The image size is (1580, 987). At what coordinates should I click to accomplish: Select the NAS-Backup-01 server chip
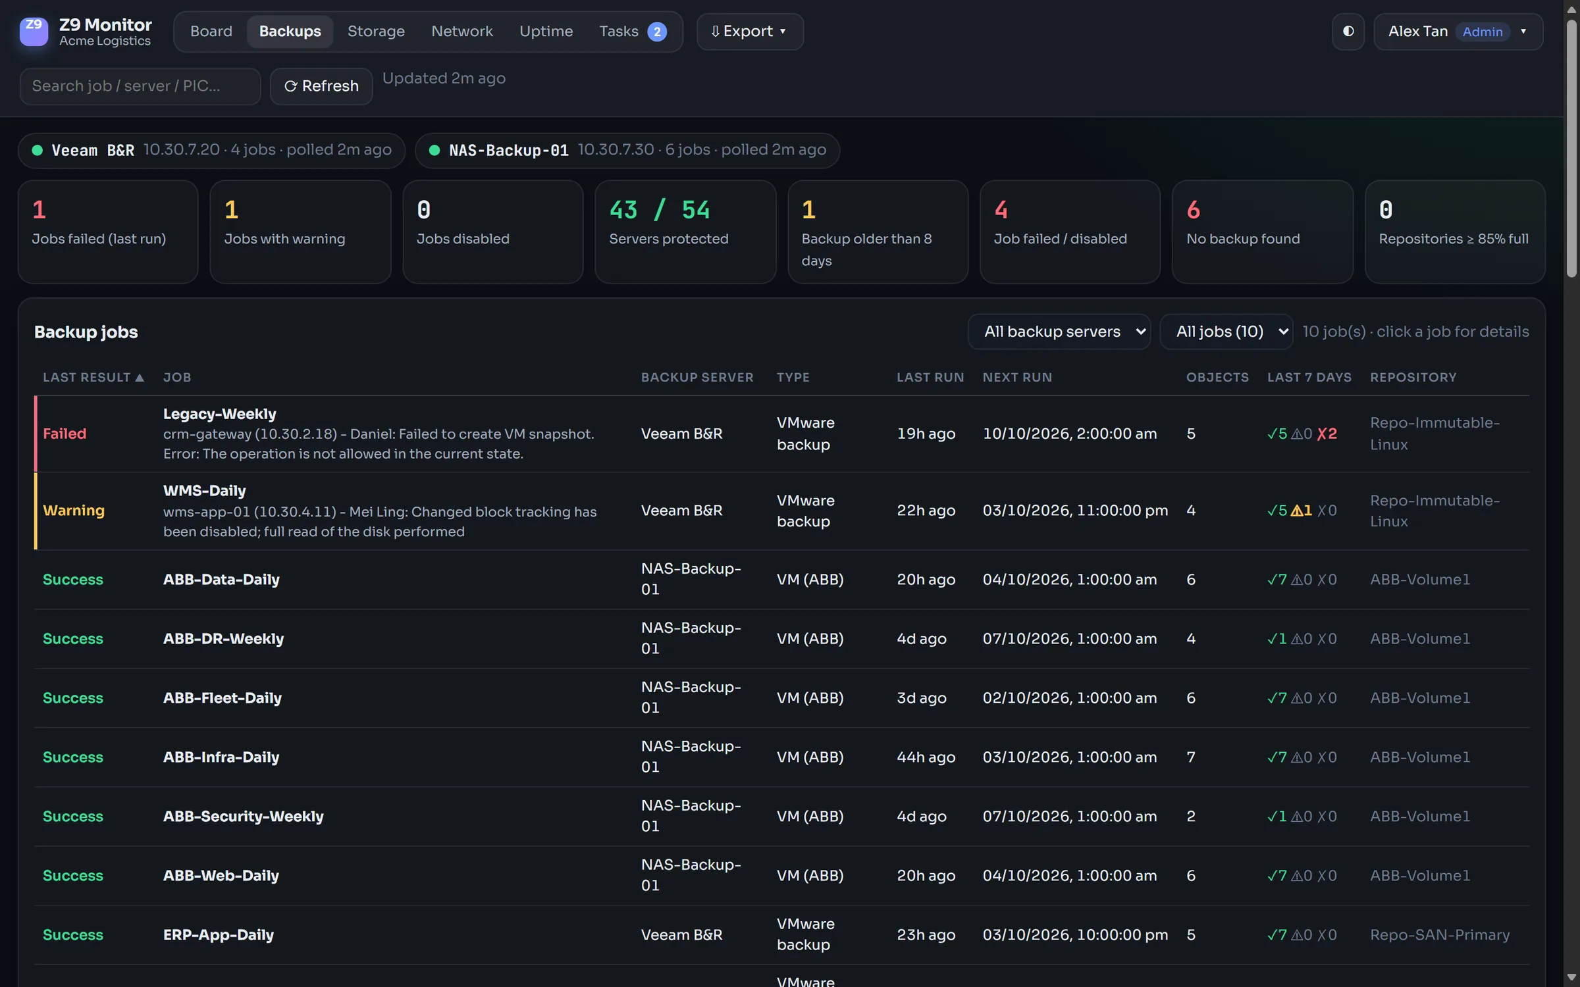(627, 150)
